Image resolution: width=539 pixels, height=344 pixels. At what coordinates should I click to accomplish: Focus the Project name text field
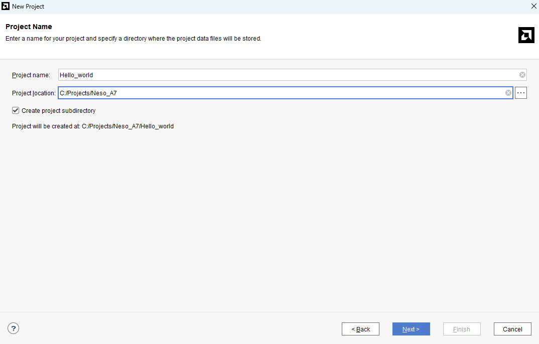click(x=286, y=75)
